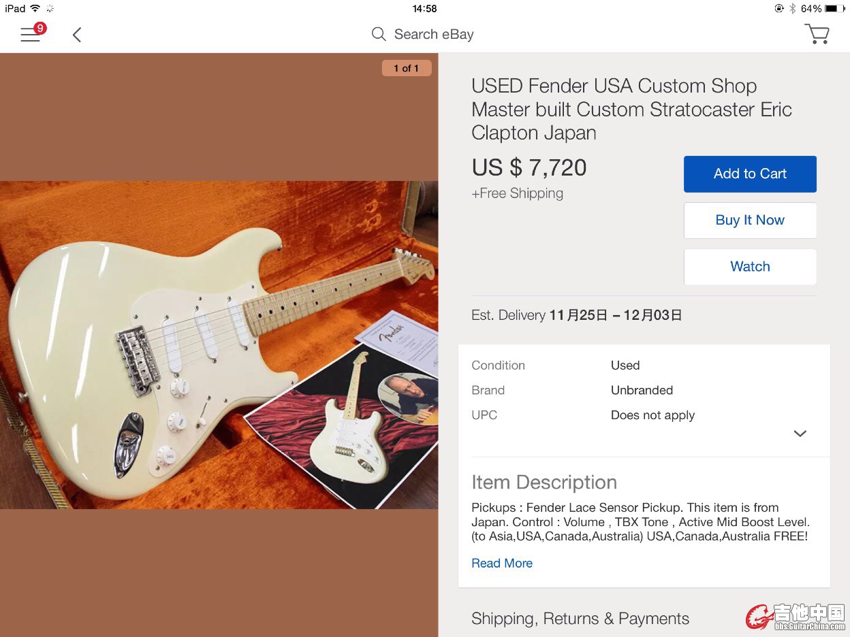
Task: Tap the Bluetooth status icon
Action: 792,9
